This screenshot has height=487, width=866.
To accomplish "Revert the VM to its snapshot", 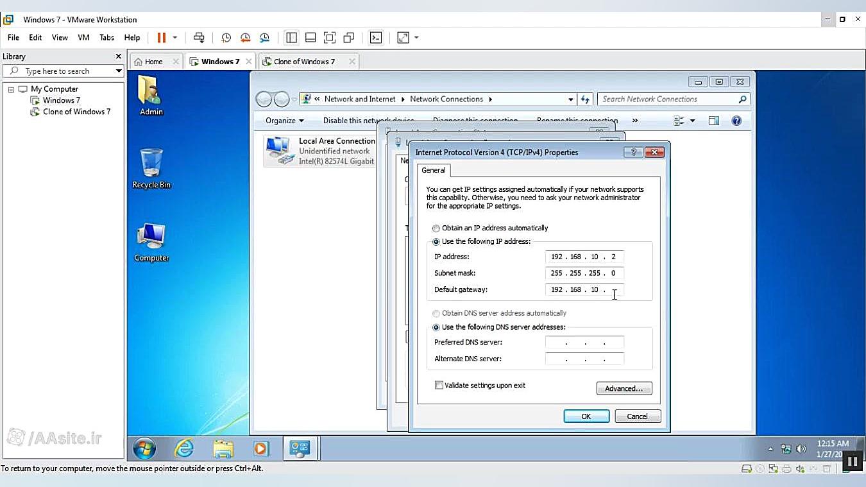I will point(245,38).
